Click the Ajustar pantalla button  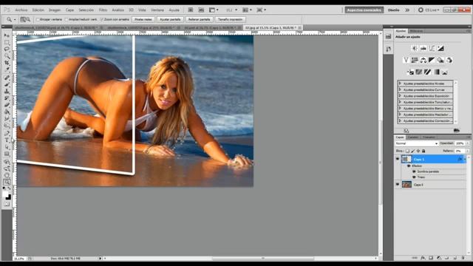click(170, 20)
